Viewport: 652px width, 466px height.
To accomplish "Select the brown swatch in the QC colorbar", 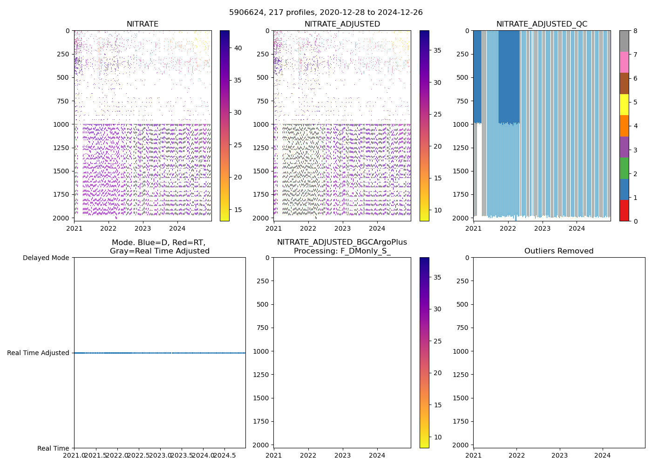I will point(624,83).
